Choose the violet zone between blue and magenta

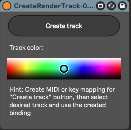click(x=92, y=69)
